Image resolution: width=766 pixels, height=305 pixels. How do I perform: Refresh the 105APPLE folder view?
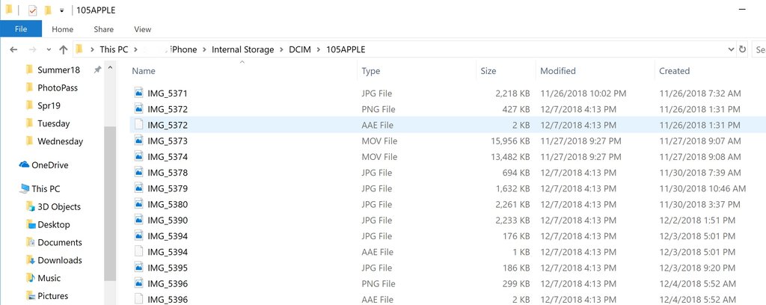743,49
